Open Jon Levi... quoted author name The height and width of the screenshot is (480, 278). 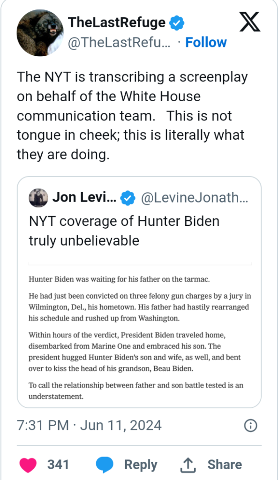(x=84, y=197)
